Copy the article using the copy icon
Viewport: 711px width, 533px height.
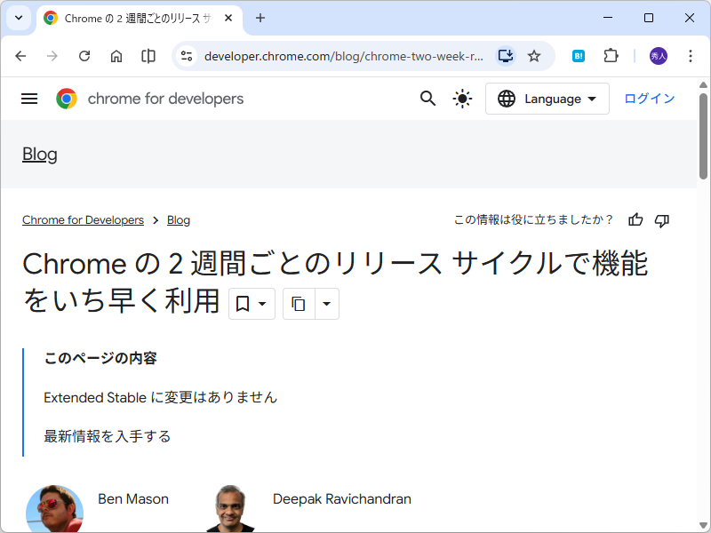(300, 304)
